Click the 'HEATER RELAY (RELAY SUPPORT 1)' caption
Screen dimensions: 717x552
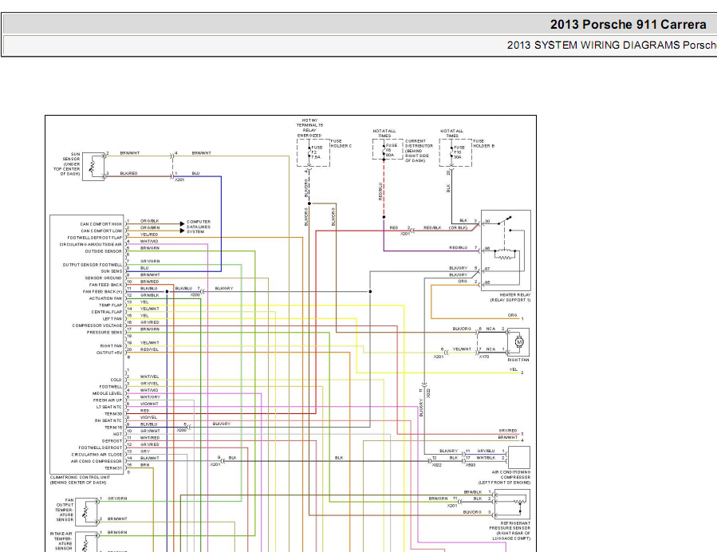coord(510,298)
